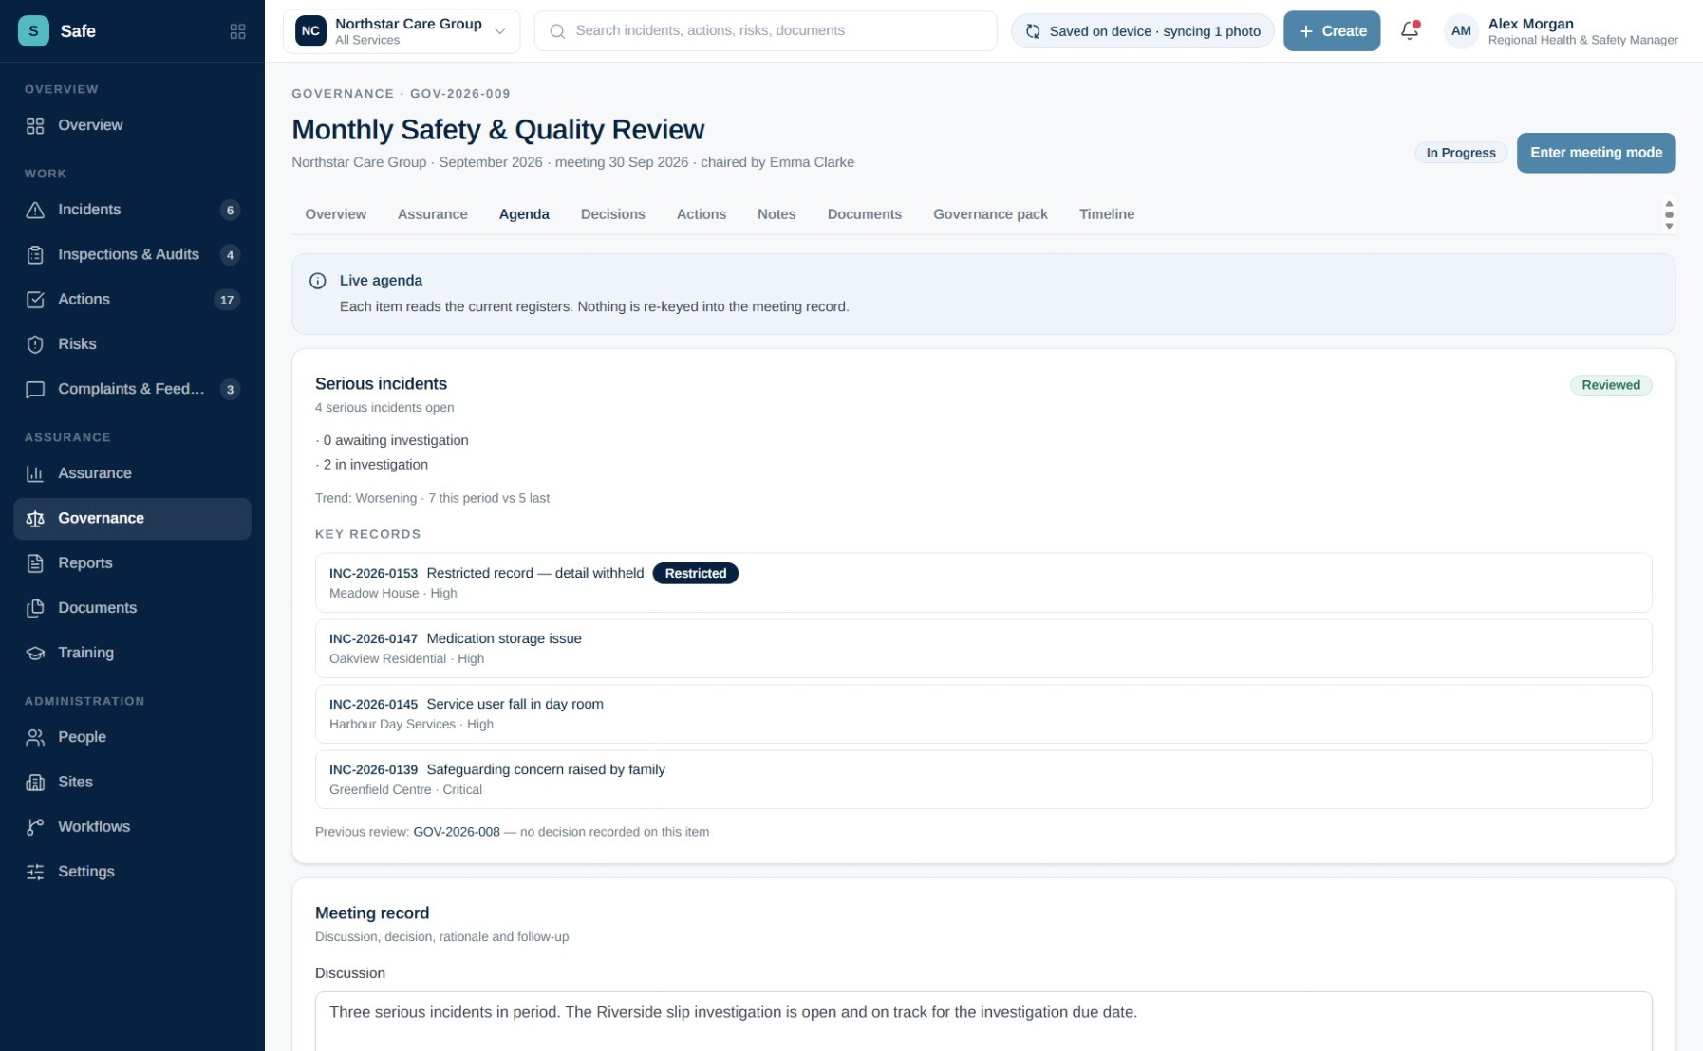Click the Documents files icon in sidebar
The height and width of the screenshot is (1051, 1703).
35,608
